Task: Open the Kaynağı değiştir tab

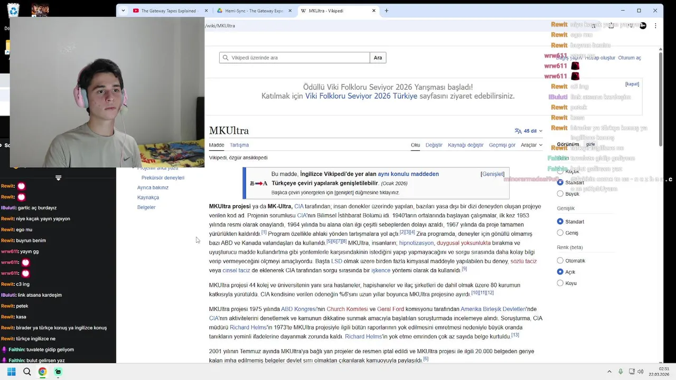Action: pos(466,145)
